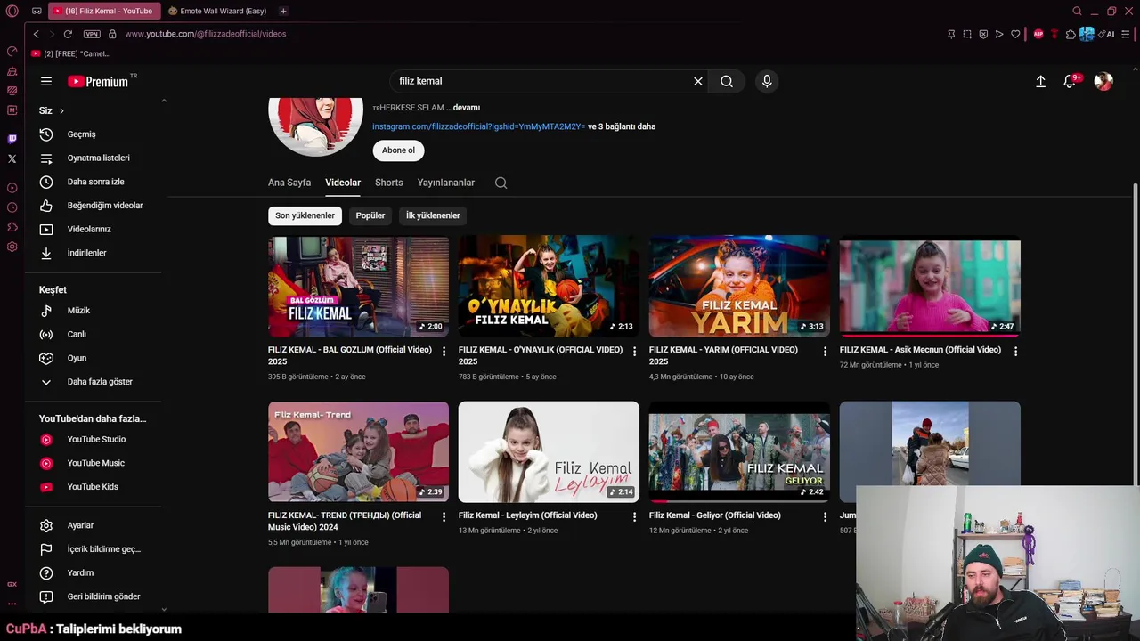Screen dimensions: 1140x641
Task: Open the account avatar menu
Action: tap(1103, 81)
